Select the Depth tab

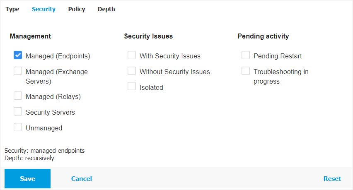coord(106,9)
